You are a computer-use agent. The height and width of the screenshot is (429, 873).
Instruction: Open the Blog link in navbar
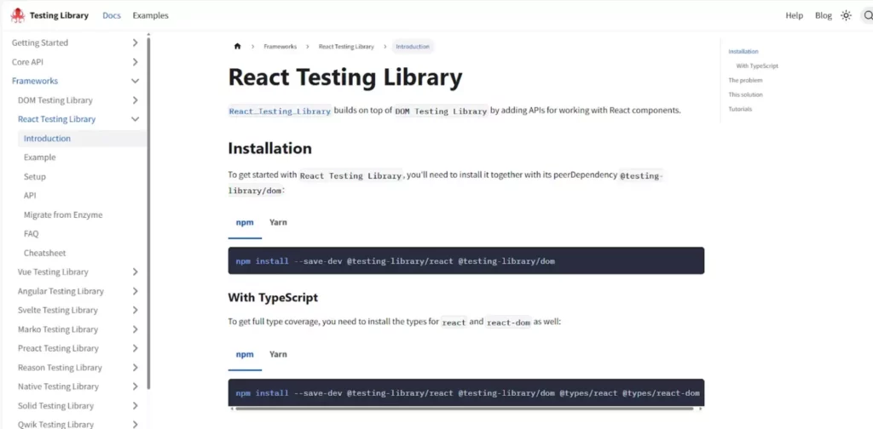(823, 15)
